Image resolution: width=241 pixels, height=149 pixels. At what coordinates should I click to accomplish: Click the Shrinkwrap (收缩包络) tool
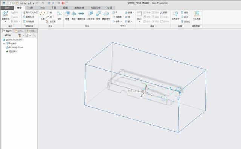[28, 21]
